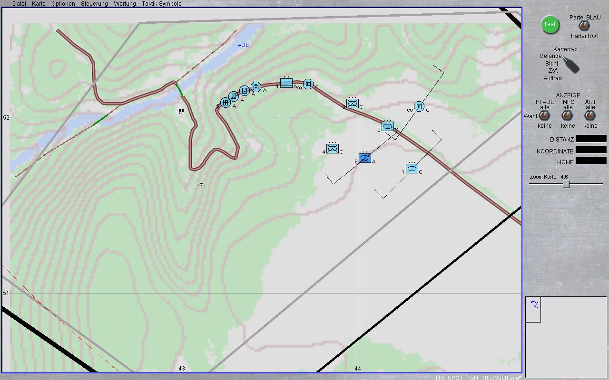
Task: Select the dark blue unit 6 symbol
Action: (x=365, y=159)
